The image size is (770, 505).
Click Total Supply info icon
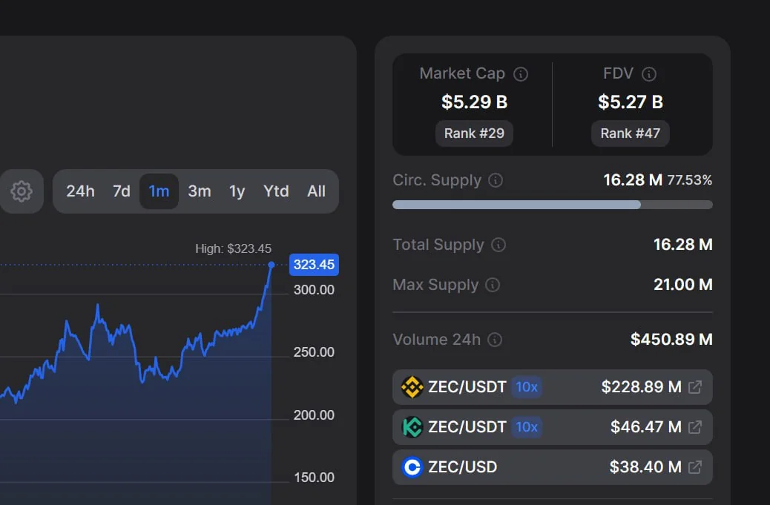click(x=498, y=245)
